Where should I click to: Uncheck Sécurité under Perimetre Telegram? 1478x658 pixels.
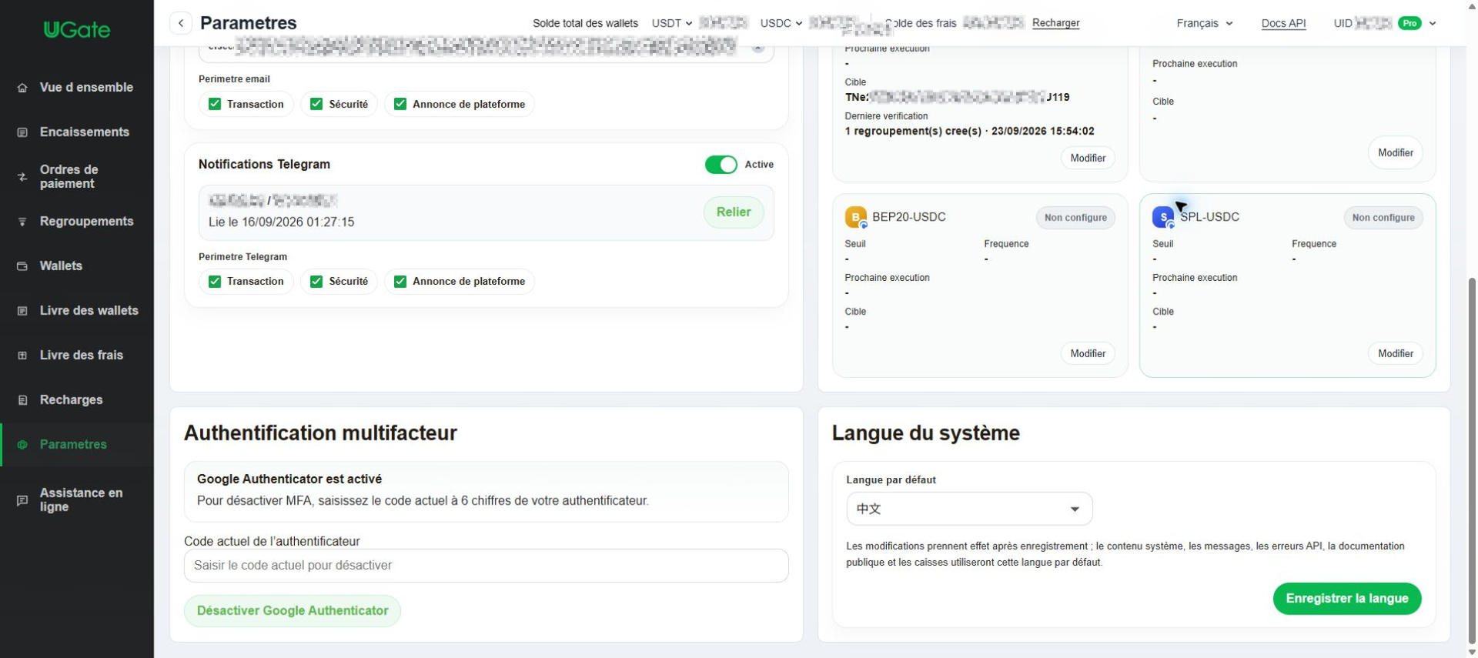point(316,282)
